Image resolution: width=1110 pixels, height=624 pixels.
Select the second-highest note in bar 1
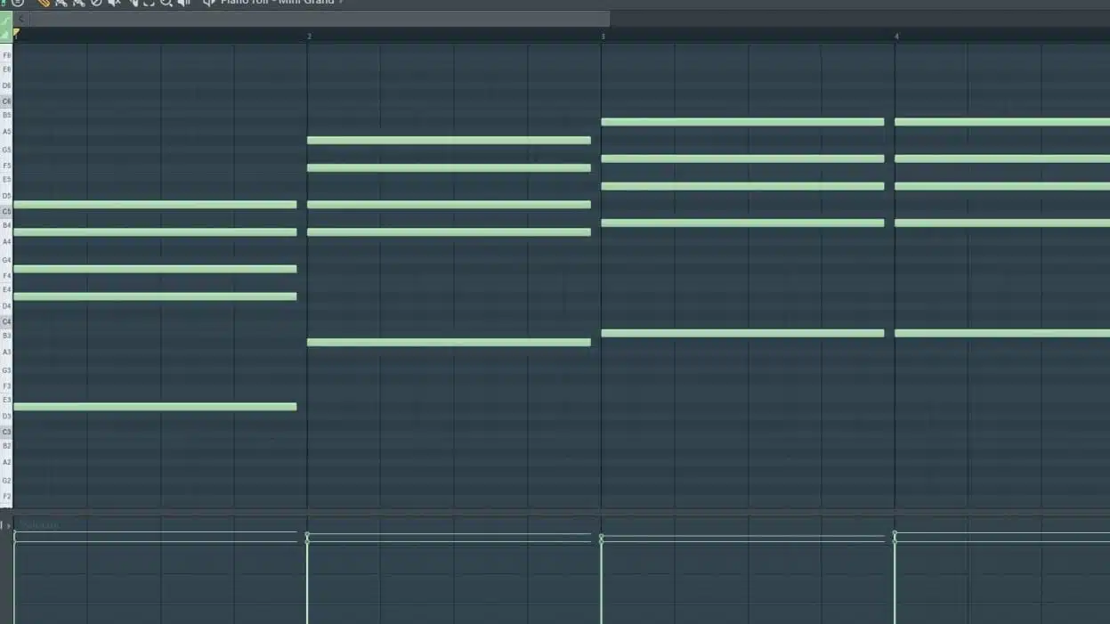(x=155, y=232)
